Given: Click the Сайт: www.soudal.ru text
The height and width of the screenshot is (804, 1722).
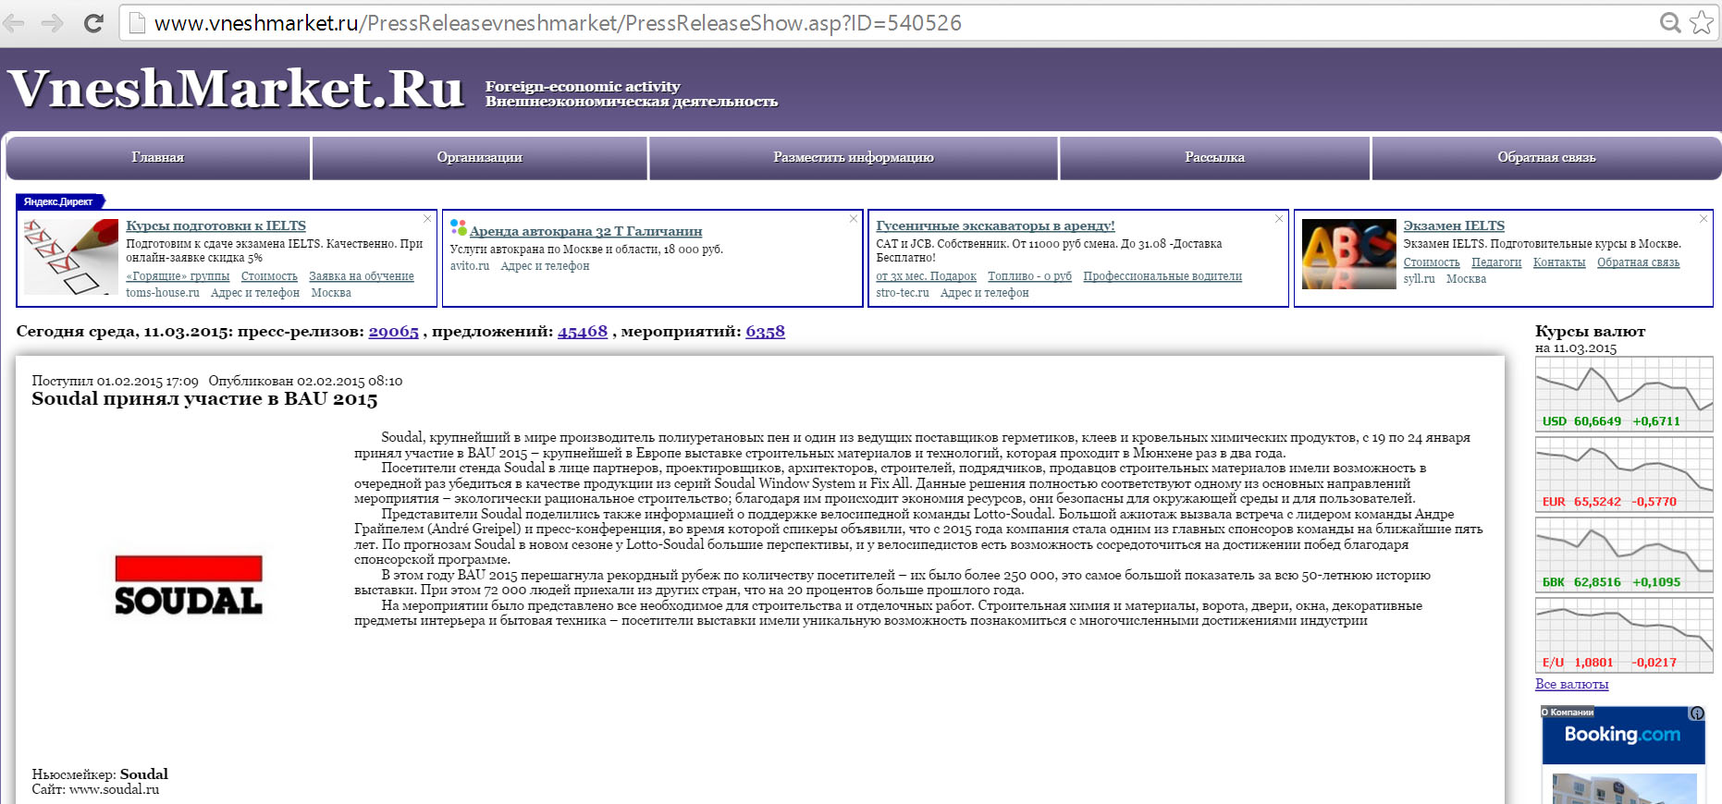Looking at the screenshot, I should 95,789.
